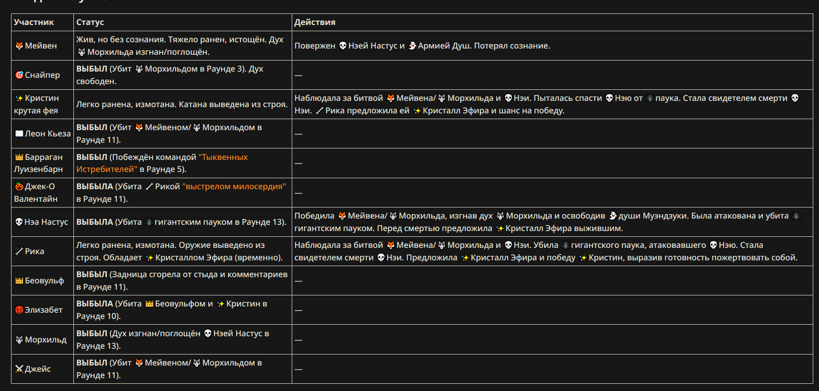The width and height of the screenshot is (819, 391).
Task: Click the sparkle emoji before Кристаллом Эфира in Рика status
Action: tap(150, 257)
